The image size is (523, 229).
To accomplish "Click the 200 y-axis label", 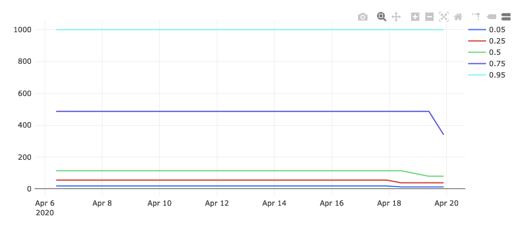I will point(24,157).
